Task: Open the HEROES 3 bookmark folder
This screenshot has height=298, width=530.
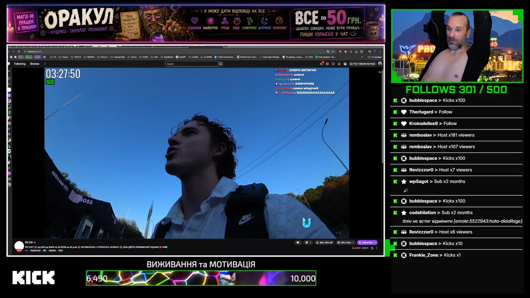Action: pos(89,57)
